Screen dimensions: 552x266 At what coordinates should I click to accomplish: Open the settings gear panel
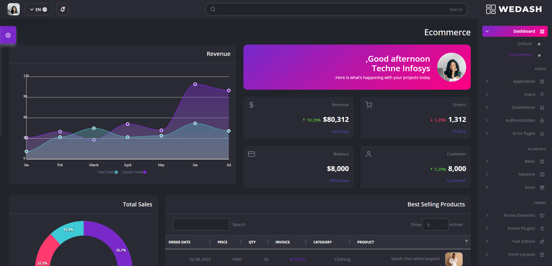click(8, 35)
